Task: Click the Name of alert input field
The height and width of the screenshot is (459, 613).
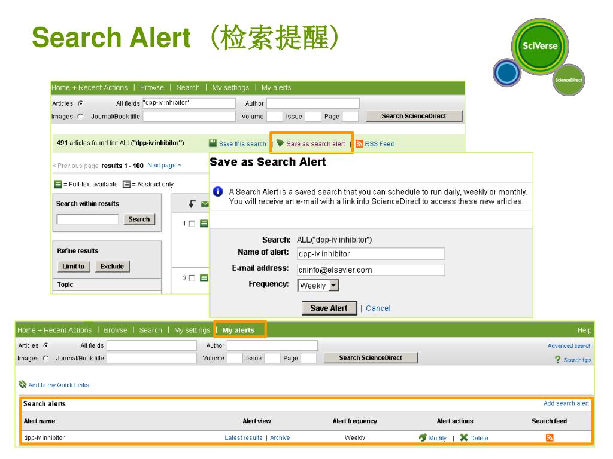Action: point(371,253)
